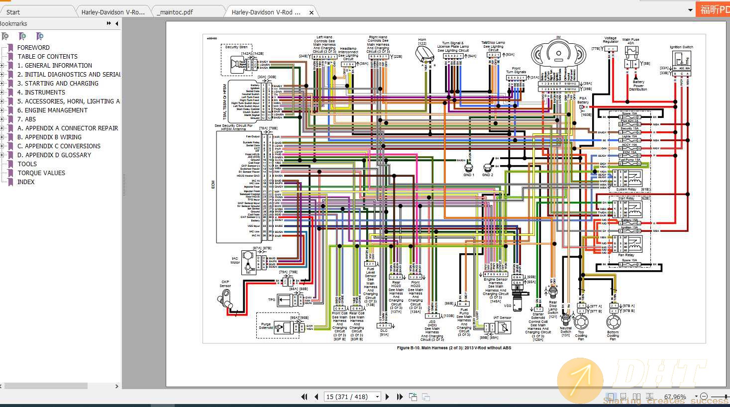Go to the next page
The width and height of the screenshot is (730, 407).
pyautogui.click(x=388, y=397)
